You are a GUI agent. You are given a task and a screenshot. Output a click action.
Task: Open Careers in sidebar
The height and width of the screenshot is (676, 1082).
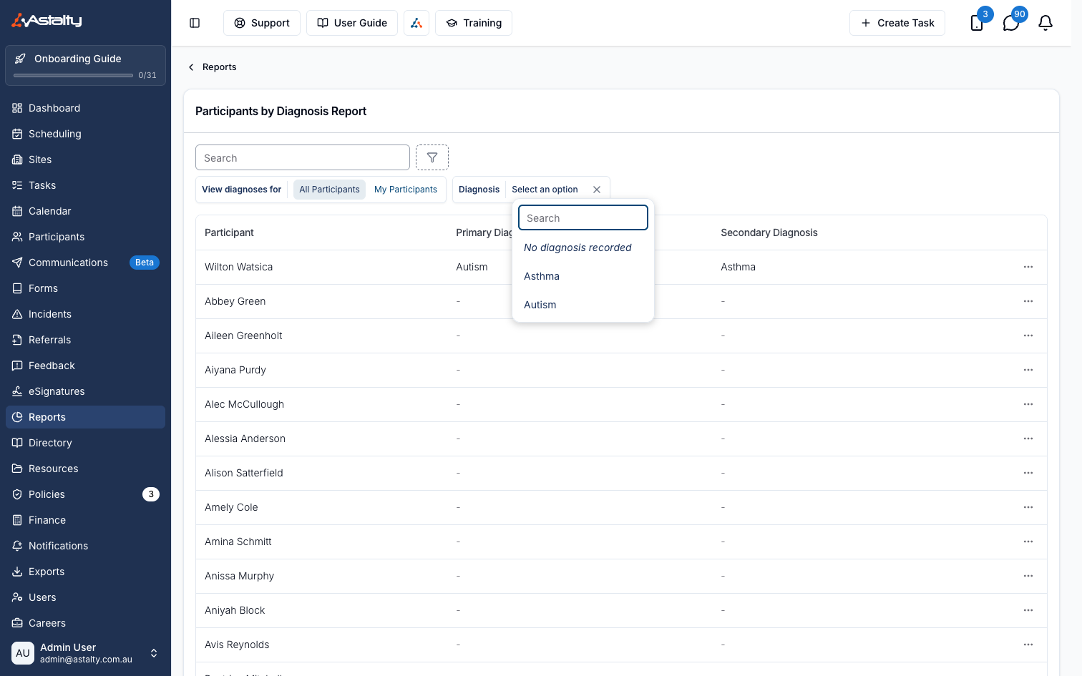(85, 623)
